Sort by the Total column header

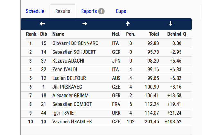(x=154, y=34)
